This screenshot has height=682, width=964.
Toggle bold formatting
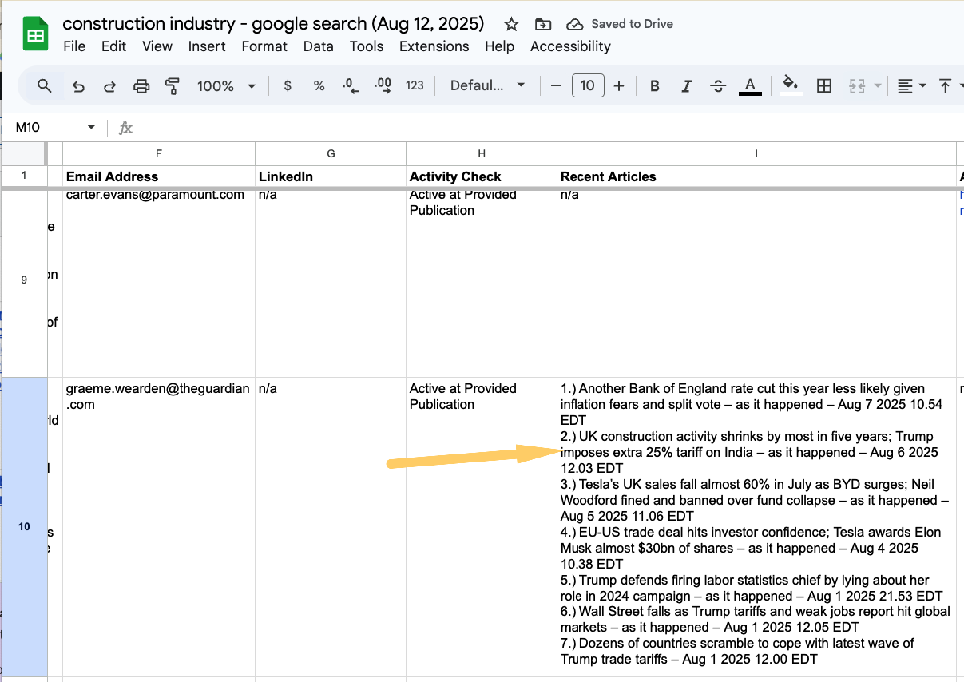pos(654,86)
